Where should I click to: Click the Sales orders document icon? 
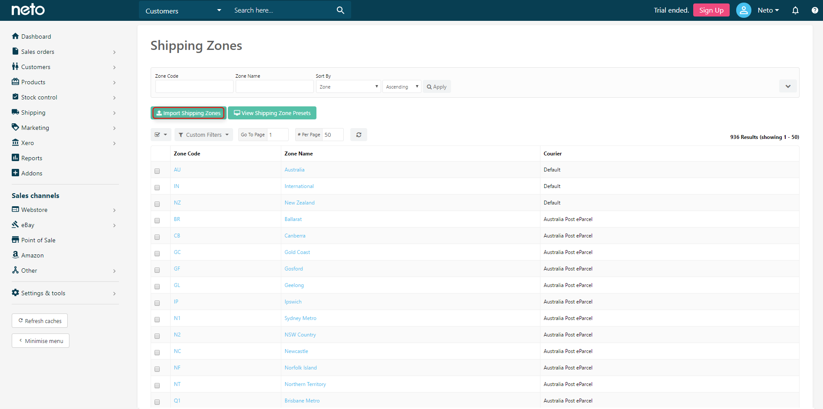coord(16,51)
